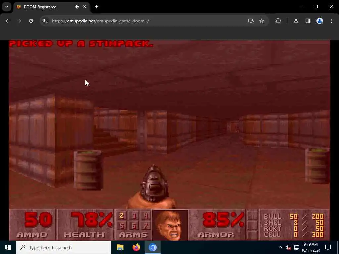This screenshot has height=254, width=339.
Task: Toggle the browser side panel
Action: click(x=308, y=21)
